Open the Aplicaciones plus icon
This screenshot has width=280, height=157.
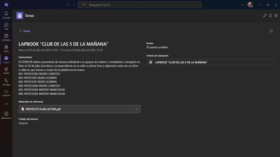6,114
